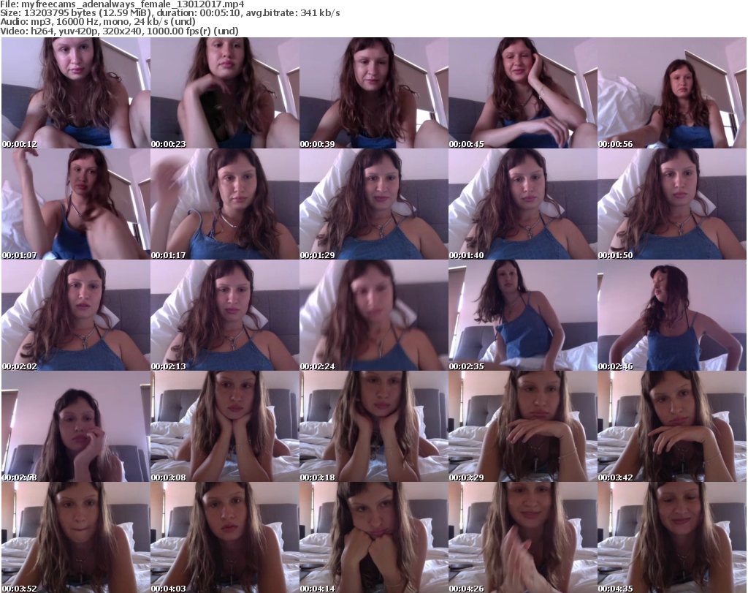Open the frame stamped 00:01:29
The height and width of the screenshot is (593, 748).
point(373,204)
